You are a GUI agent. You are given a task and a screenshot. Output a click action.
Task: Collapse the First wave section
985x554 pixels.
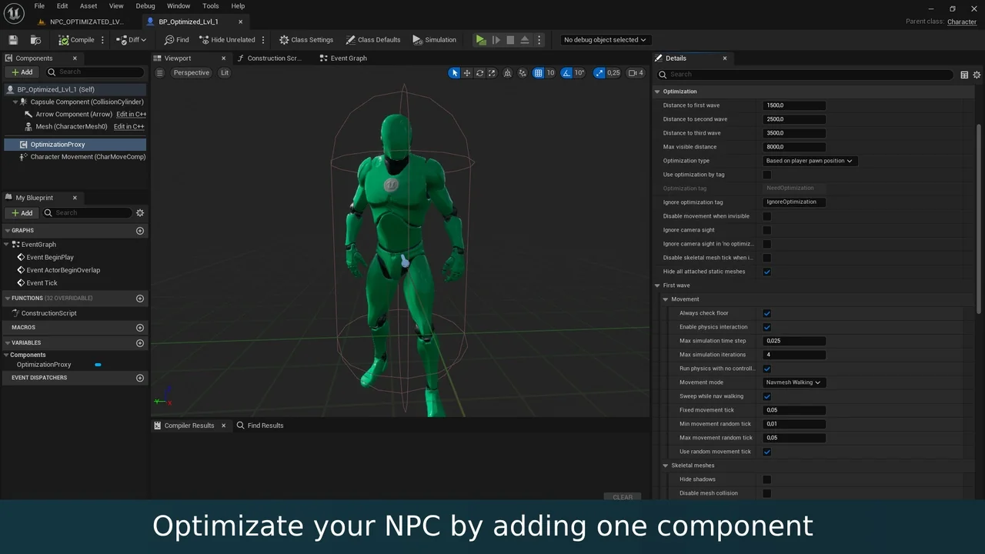pyautogui.click(x=658, y=285)
